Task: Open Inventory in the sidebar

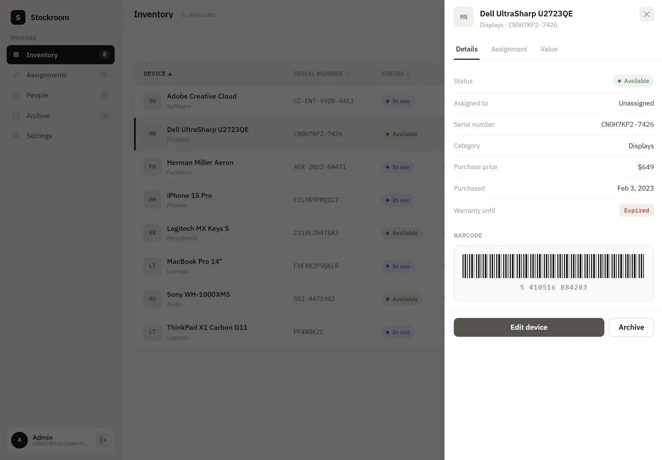Action: (61, 55)
